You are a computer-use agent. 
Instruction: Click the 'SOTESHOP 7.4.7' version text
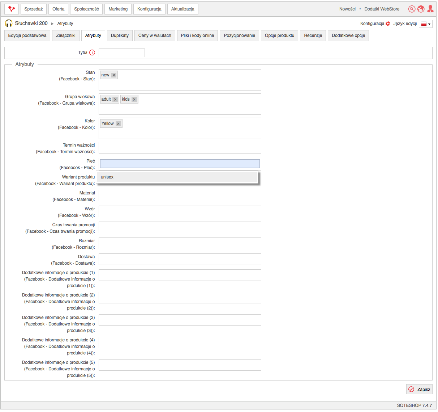coord(414,405)
